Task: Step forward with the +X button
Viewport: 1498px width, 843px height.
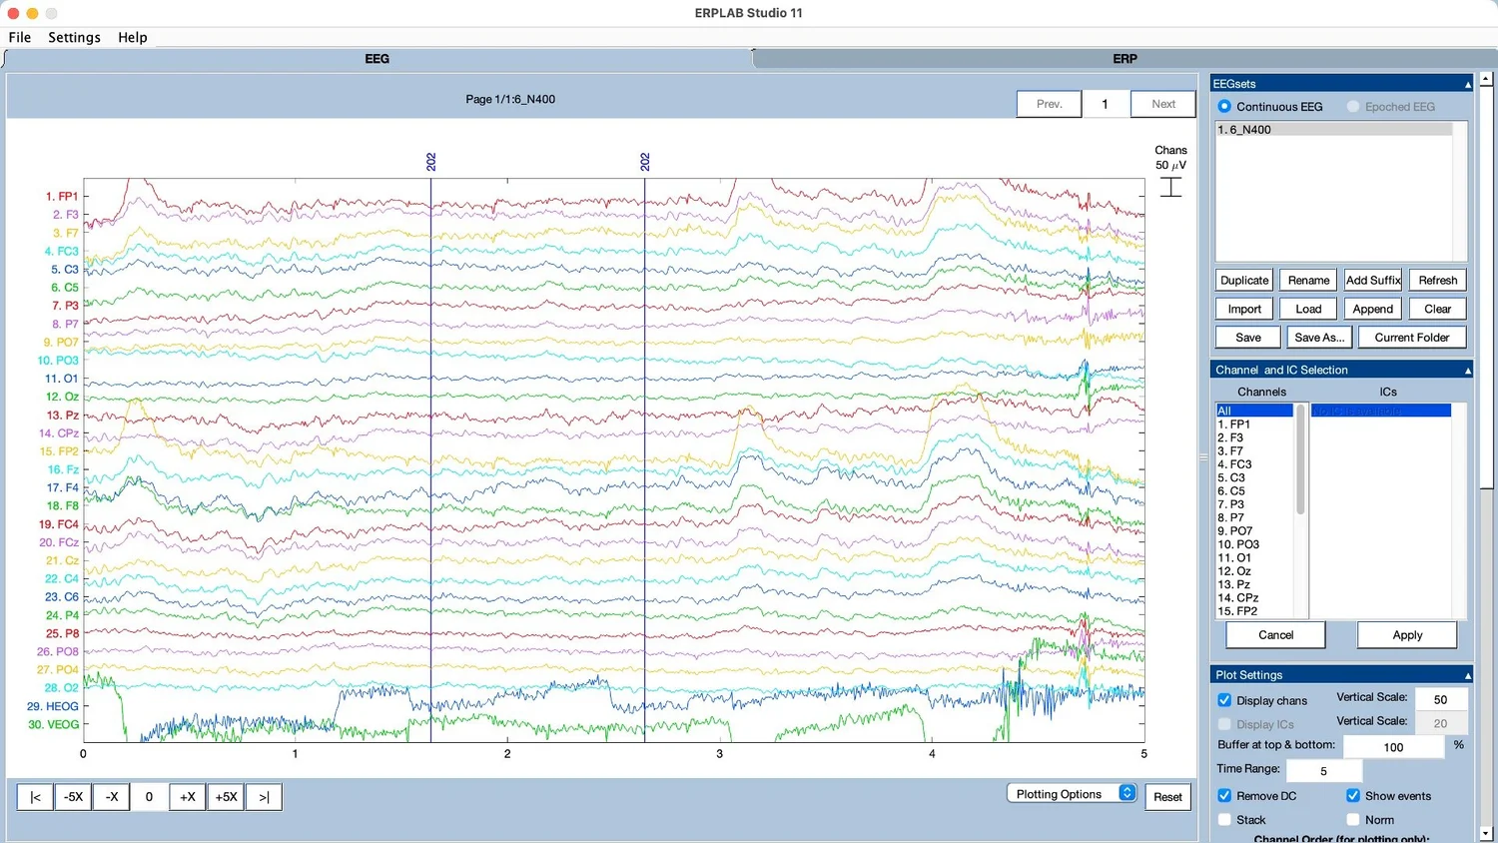Action: [x=187, y=797]
